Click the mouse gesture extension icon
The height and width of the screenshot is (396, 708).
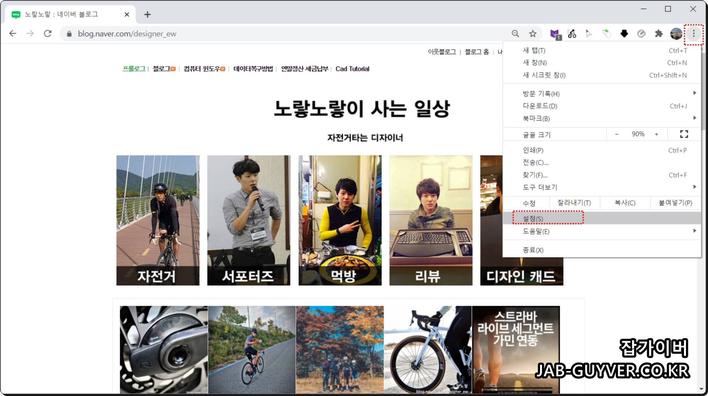(x=605, y=34)
